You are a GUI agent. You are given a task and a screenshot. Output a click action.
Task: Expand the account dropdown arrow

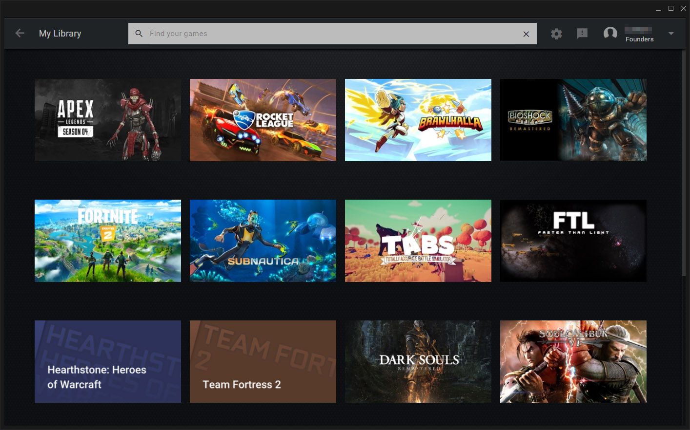671,34
